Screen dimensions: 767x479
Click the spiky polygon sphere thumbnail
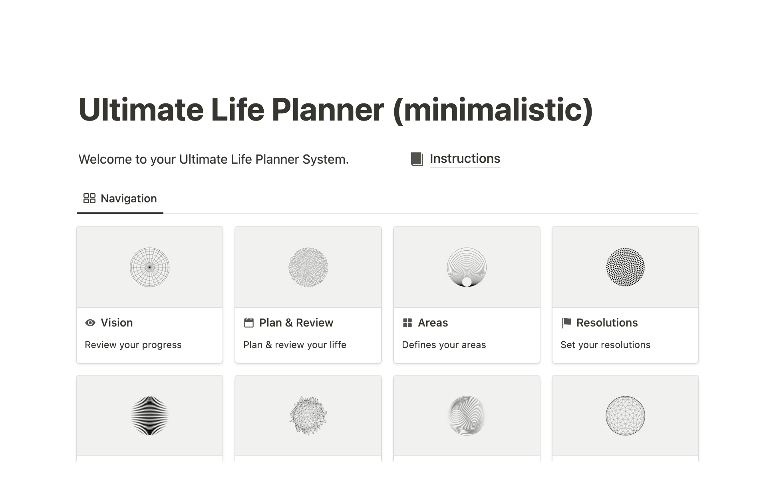pos(308,415)
